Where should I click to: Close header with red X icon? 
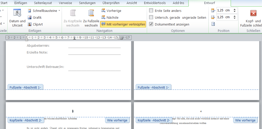253,13
